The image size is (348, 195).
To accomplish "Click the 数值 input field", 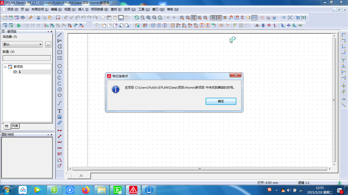I will pos(26,58).
